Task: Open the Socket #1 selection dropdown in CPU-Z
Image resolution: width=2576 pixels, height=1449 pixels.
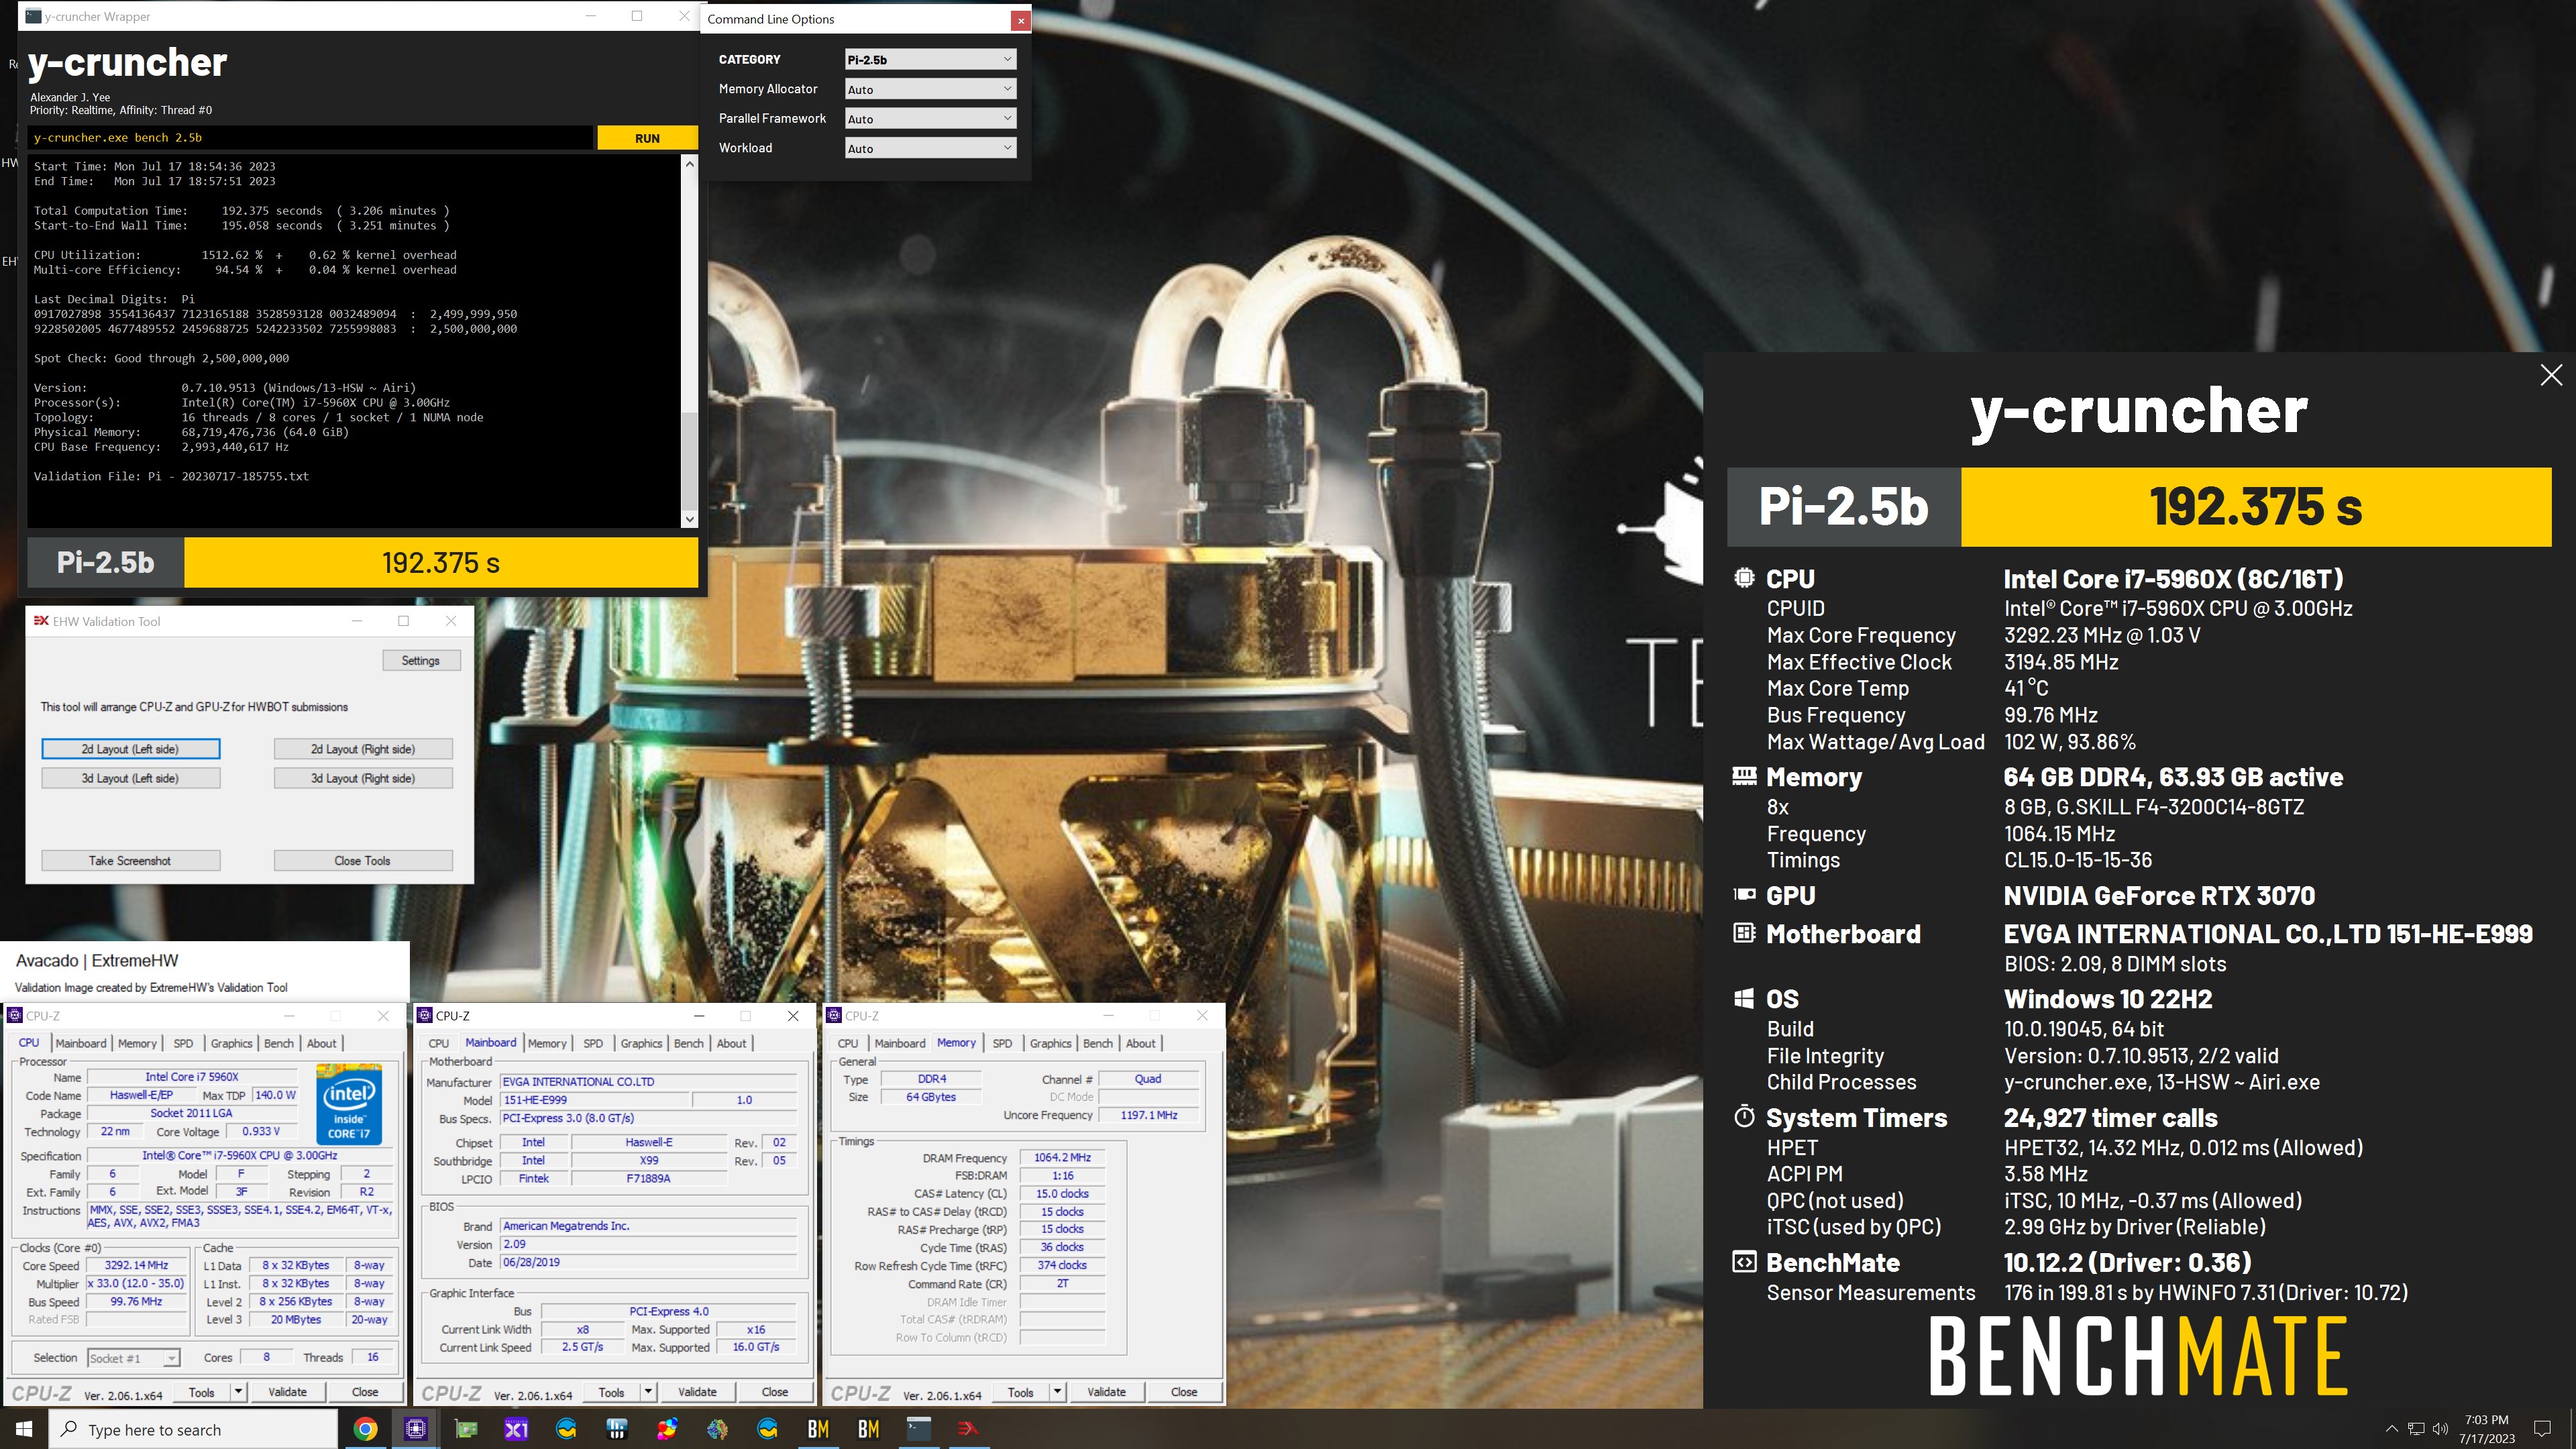Action: coord(133,1357)
